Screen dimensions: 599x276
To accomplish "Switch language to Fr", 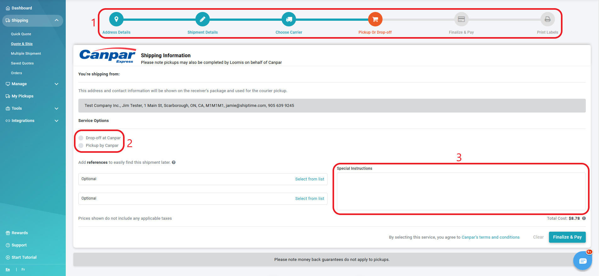I will pyautogui.click(x=23, y=270).
